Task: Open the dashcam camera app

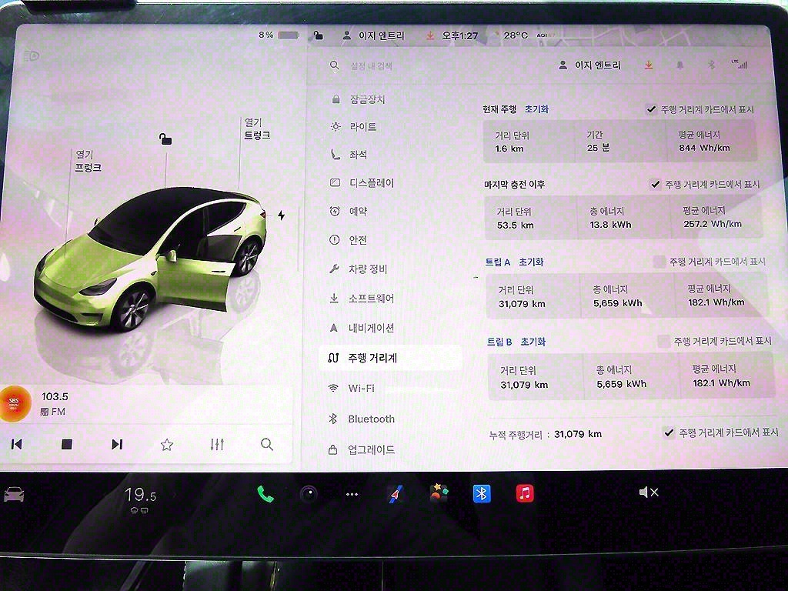Action: (x=309, y=494)
